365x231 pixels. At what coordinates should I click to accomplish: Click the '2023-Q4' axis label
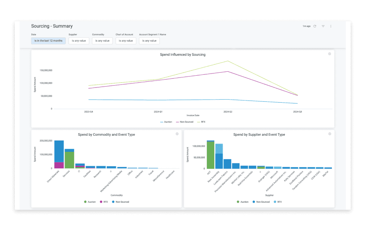(x=88, y=112)
